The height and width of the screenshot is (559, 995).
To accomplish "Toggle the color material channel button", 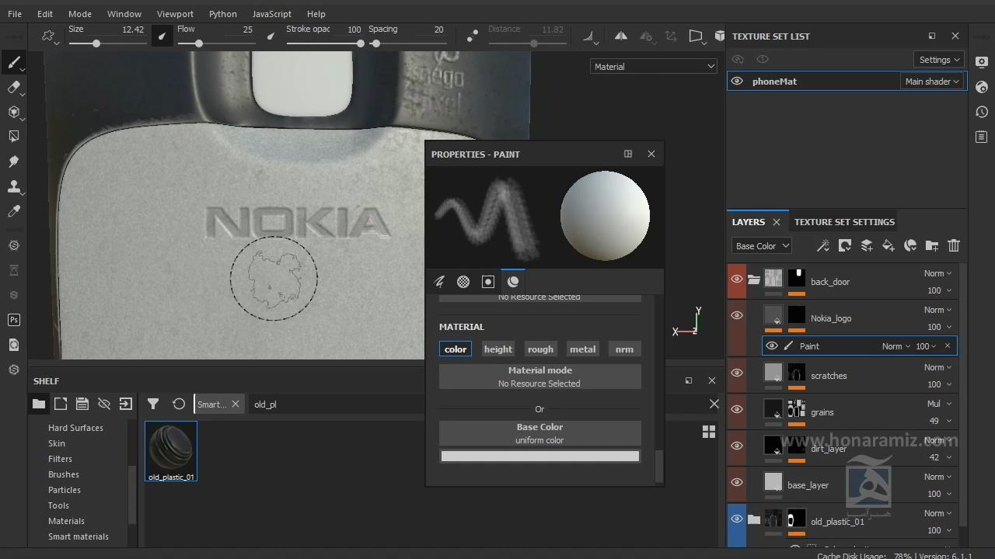I will (456, 349).
